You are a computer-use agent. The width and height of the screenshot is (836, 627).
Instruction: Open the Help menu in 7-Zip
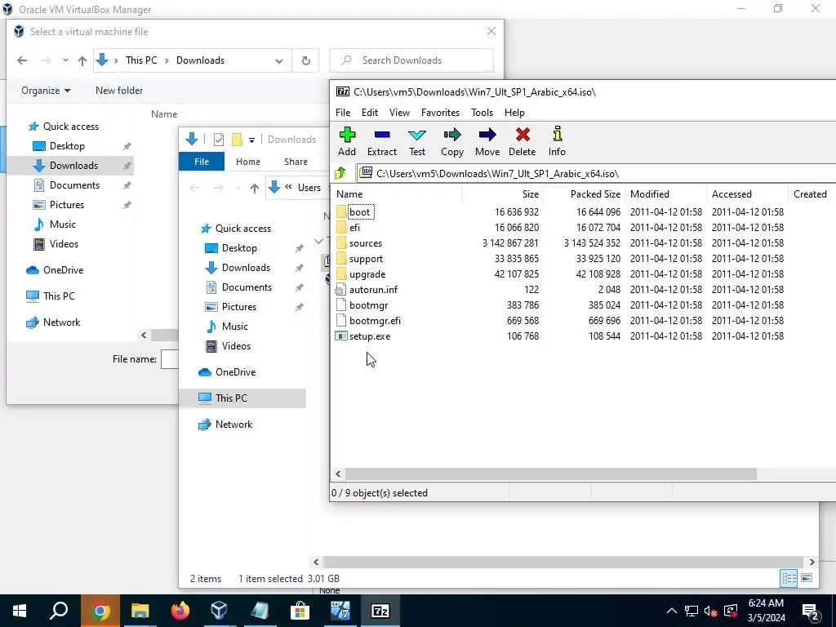514,113
